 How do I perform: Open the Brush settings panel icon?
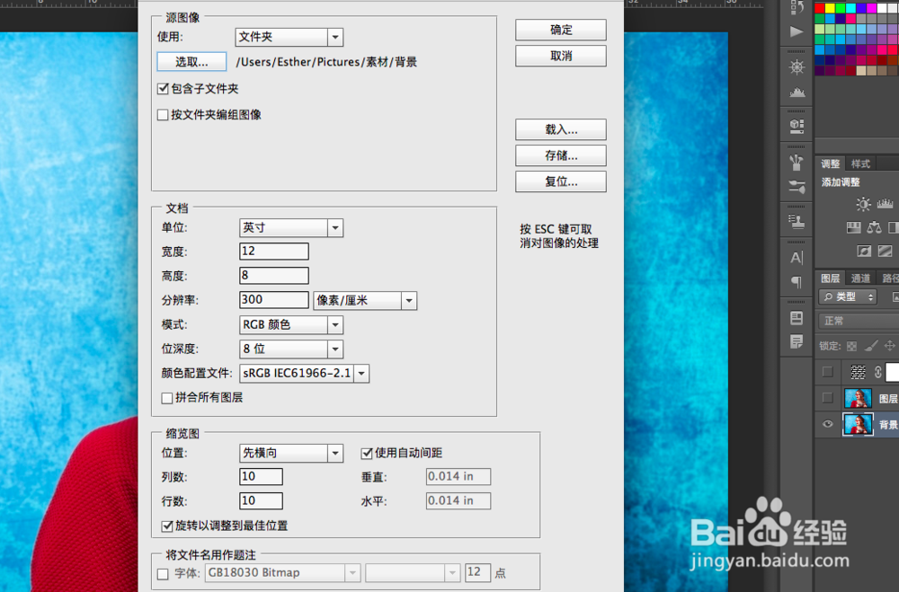(797, 187)
